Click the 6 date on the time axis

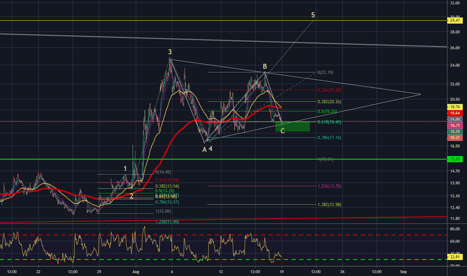pos(172,271)
